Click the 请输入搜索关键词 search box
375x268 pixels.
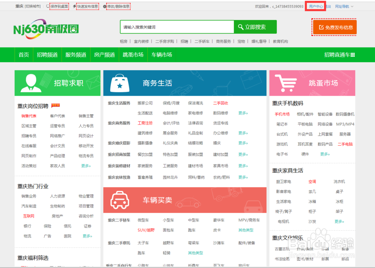[176, 27]
